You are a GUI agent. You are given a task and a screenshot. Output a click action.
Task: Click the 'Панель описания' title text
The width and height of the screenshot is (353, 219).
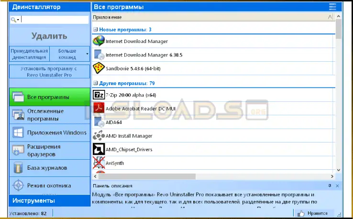click(112, 186)
